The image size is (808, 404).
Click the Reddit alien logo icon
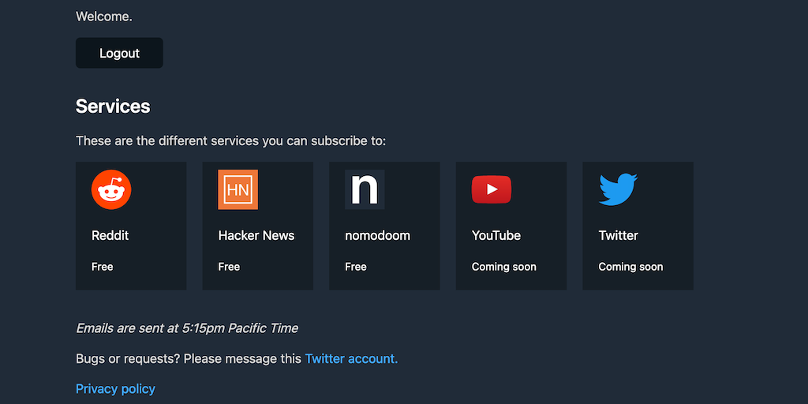tap(111, 189)
